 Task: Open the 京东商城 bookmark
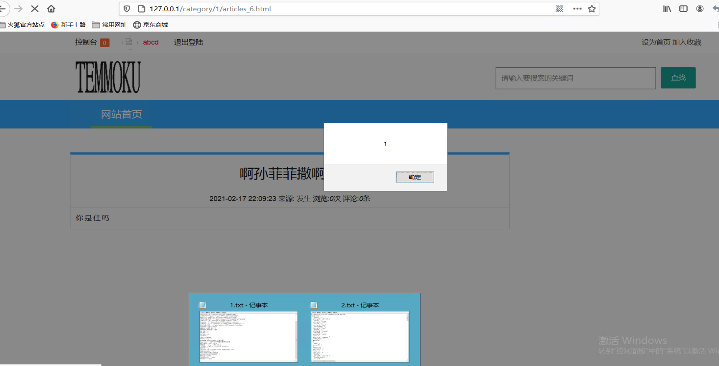[x=150, y=25]
